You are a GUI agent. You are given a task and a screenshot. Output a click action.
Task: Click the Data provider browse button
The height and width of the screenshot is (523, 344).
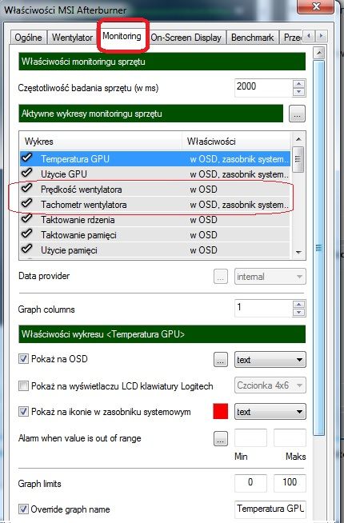(221, 277)
